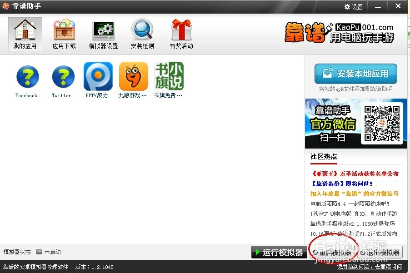Open the 我的应用 home tab
The width and height of the screenshot is (410, 273).
click(x=25, y=34)
